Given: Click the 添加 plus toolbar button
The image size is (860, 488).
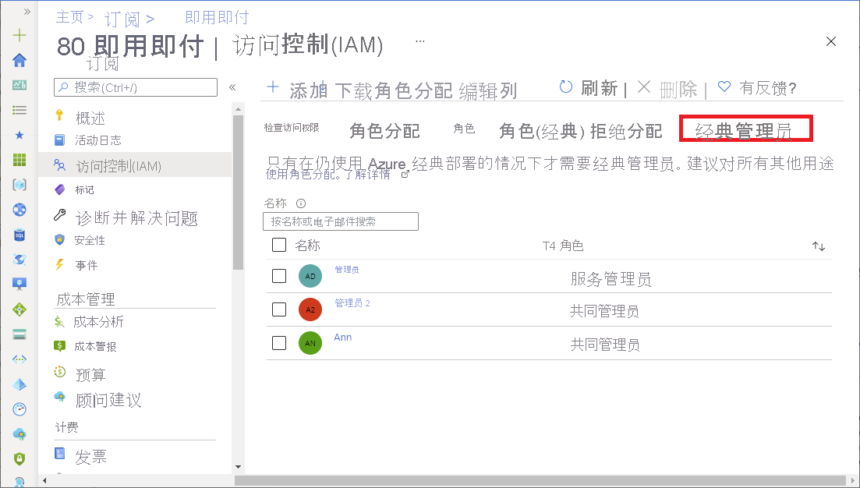Looking at the screenshot, I should click(297, 90).
